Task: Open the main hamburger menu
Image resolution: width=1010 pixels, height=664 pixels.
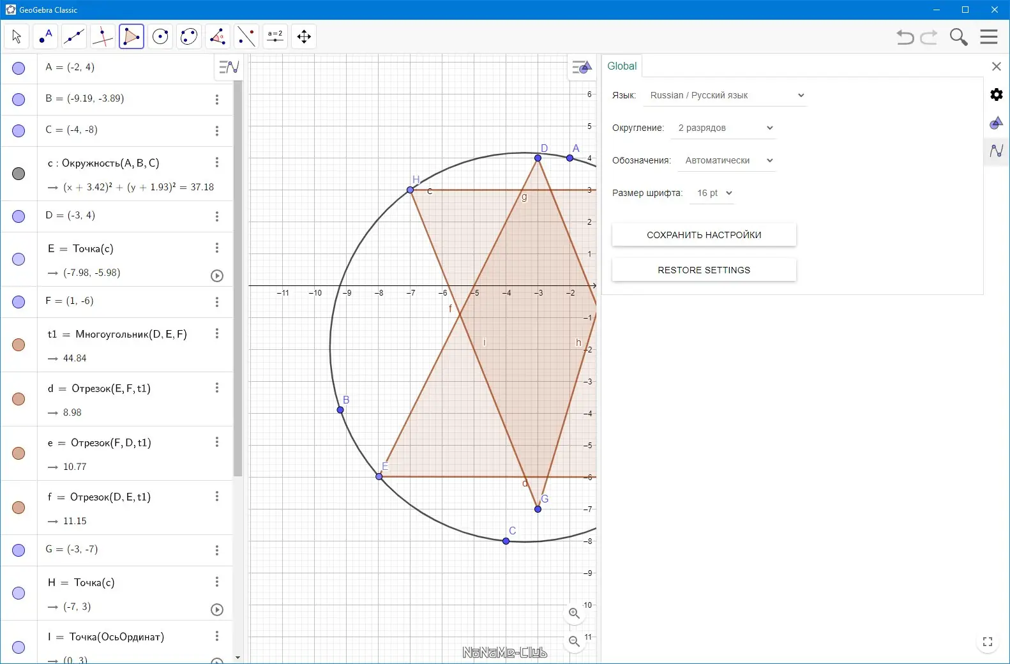Action: pos(989,36)
